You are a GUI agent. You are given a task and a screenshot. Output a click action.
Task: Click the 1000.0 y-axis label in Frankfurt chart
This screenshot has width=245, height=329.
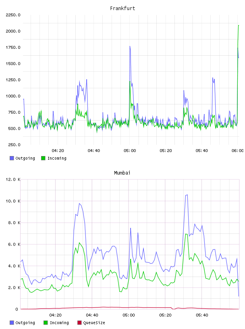[13, 96]
